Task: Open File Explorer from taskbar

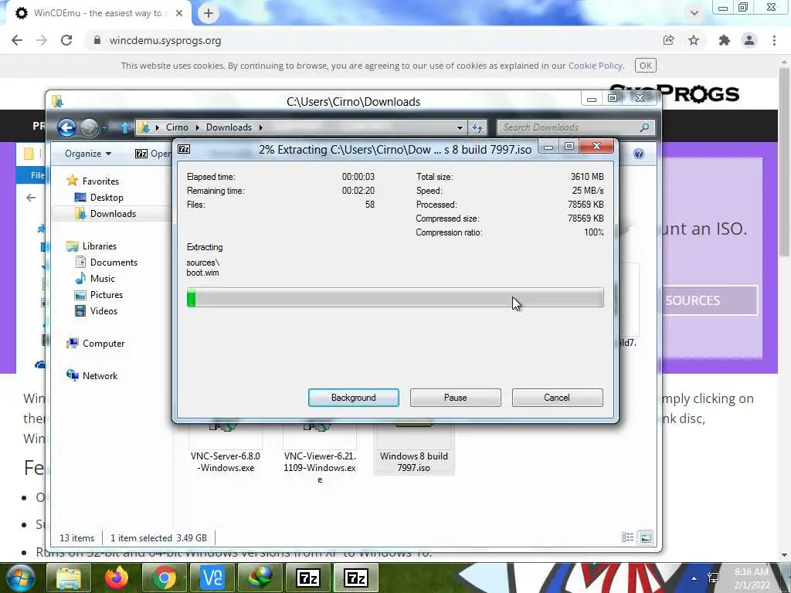Action: [x=69, y=578]
